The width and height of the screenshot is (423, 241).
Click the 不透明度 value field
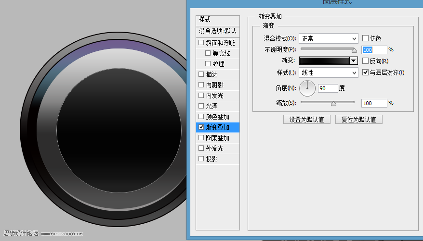[x=374, y=50]
